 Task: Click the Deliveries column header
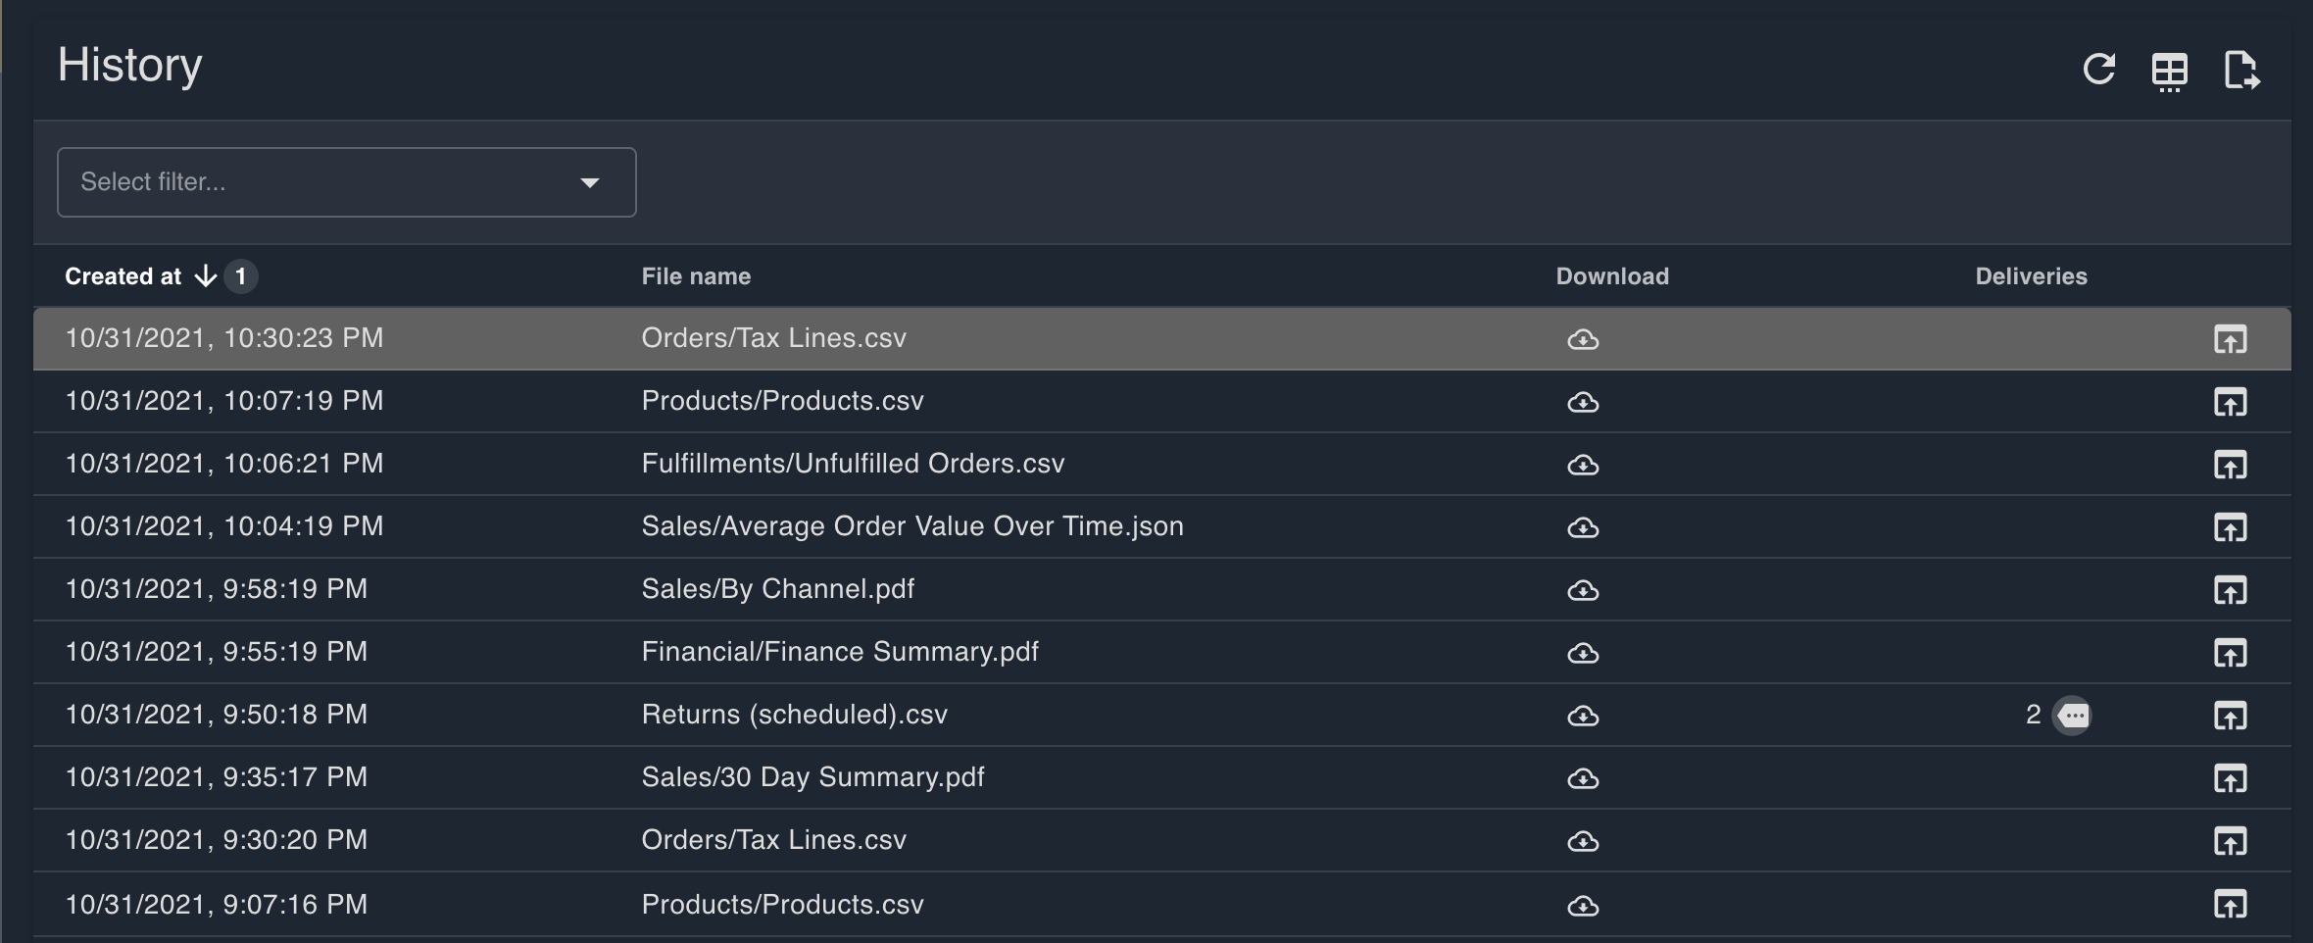[x=2031, y=276]
